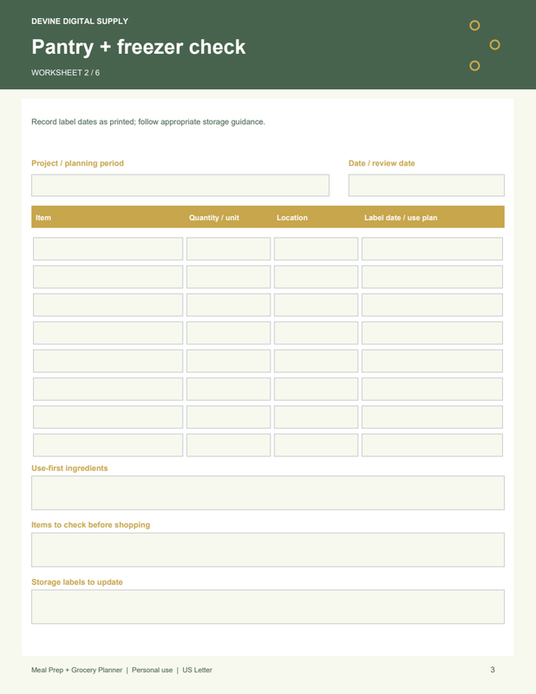Click the Use-first ingredients text box
The image size is (536, 694).
[268, 493]
